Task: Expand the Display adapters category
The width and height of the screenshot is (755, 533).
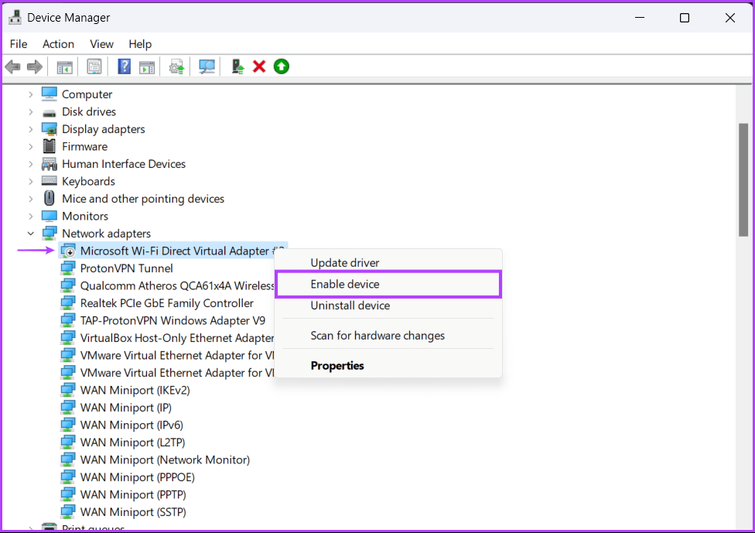Action: (x=31, y=128)
